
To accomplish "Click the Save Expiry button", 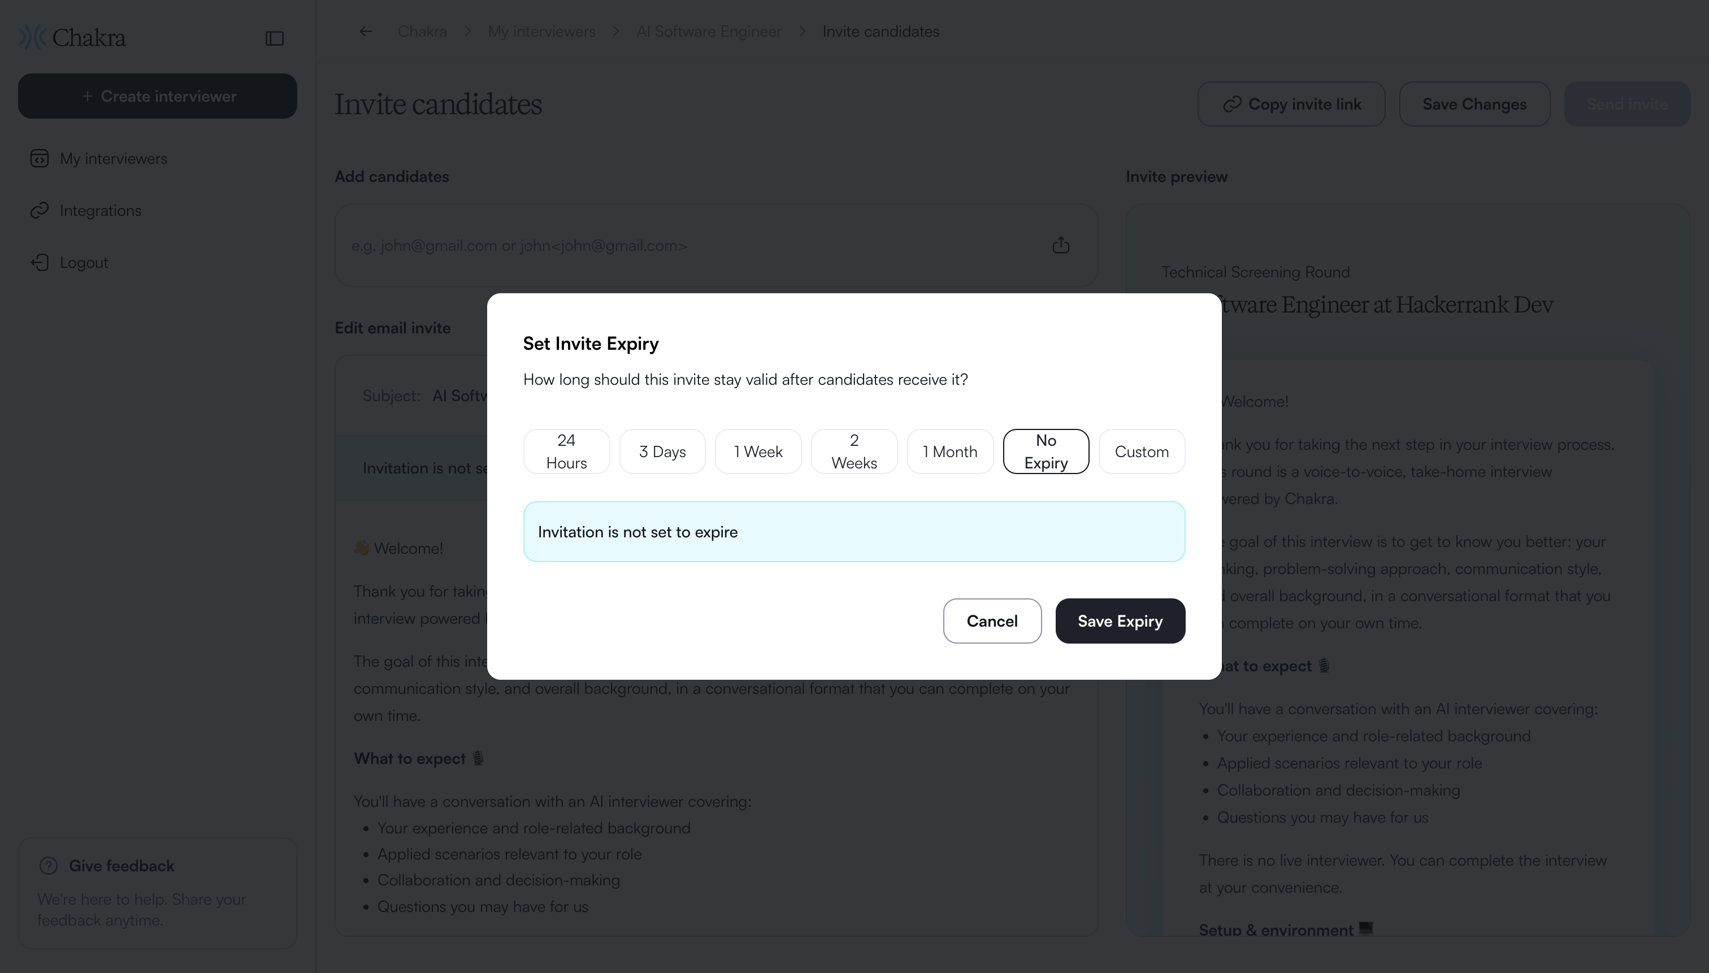I will (x=1120, y=621).
